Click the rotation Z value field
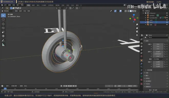 click(x=158, y=56)
